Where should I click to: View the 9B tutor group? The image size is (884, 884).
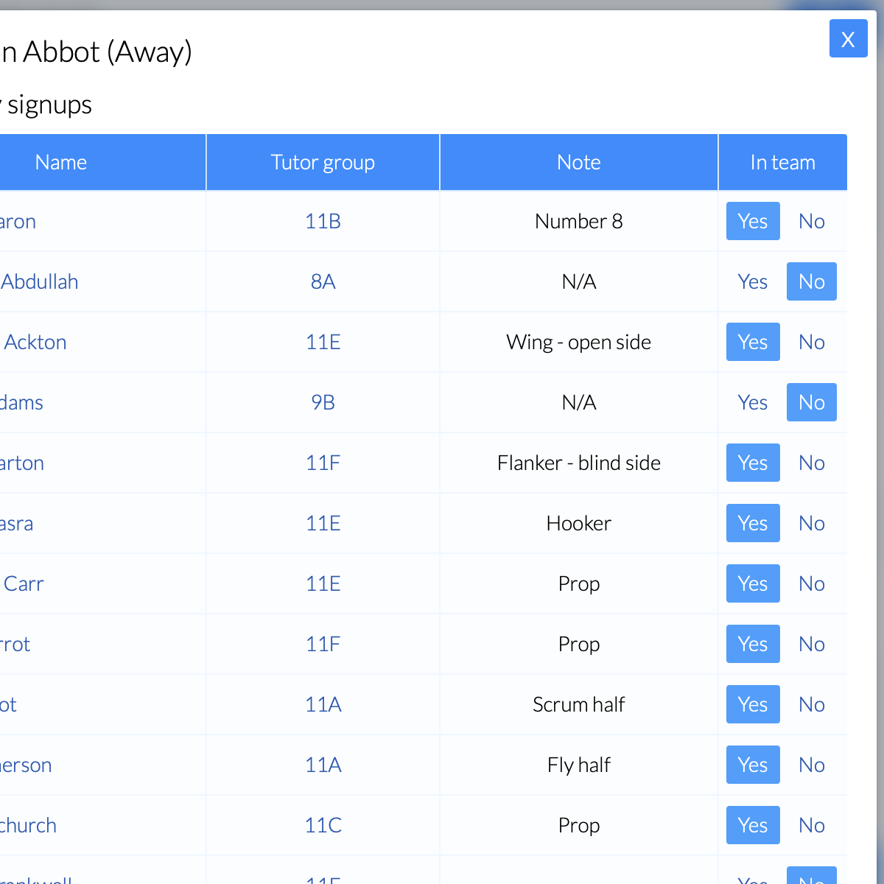point(323,402)
